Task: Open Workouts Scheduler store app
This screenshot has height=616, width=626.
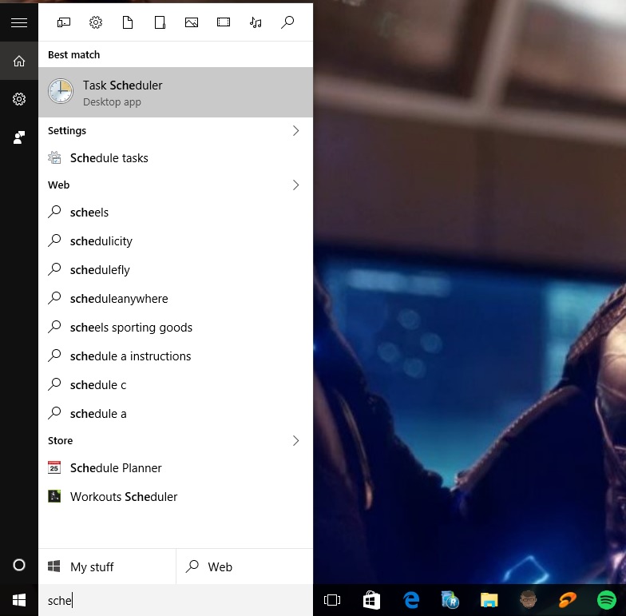Action: pos(176,497)
